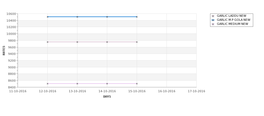Click the GARLIC MEDIUM NEW legend label
Image resolution: width=264 pixels, height=116 pixels.
[233, 24]
